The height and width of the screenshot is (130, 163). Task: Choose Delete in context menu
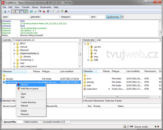(31, 111)
